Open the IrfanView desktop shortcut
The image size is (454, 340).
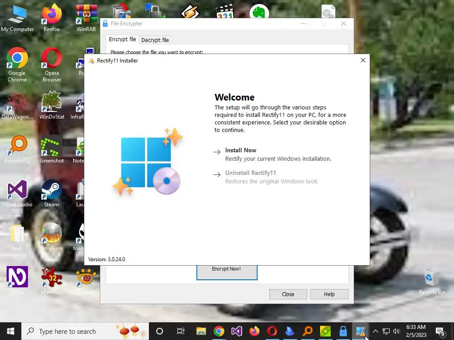pos(52,281)
